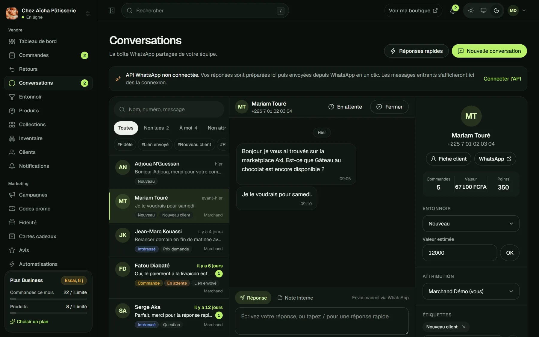This screenshot has width=539, height=337.
Task: Click the Chez Aïcha Pâtisserie shop logo
Action: pos(12,13)
